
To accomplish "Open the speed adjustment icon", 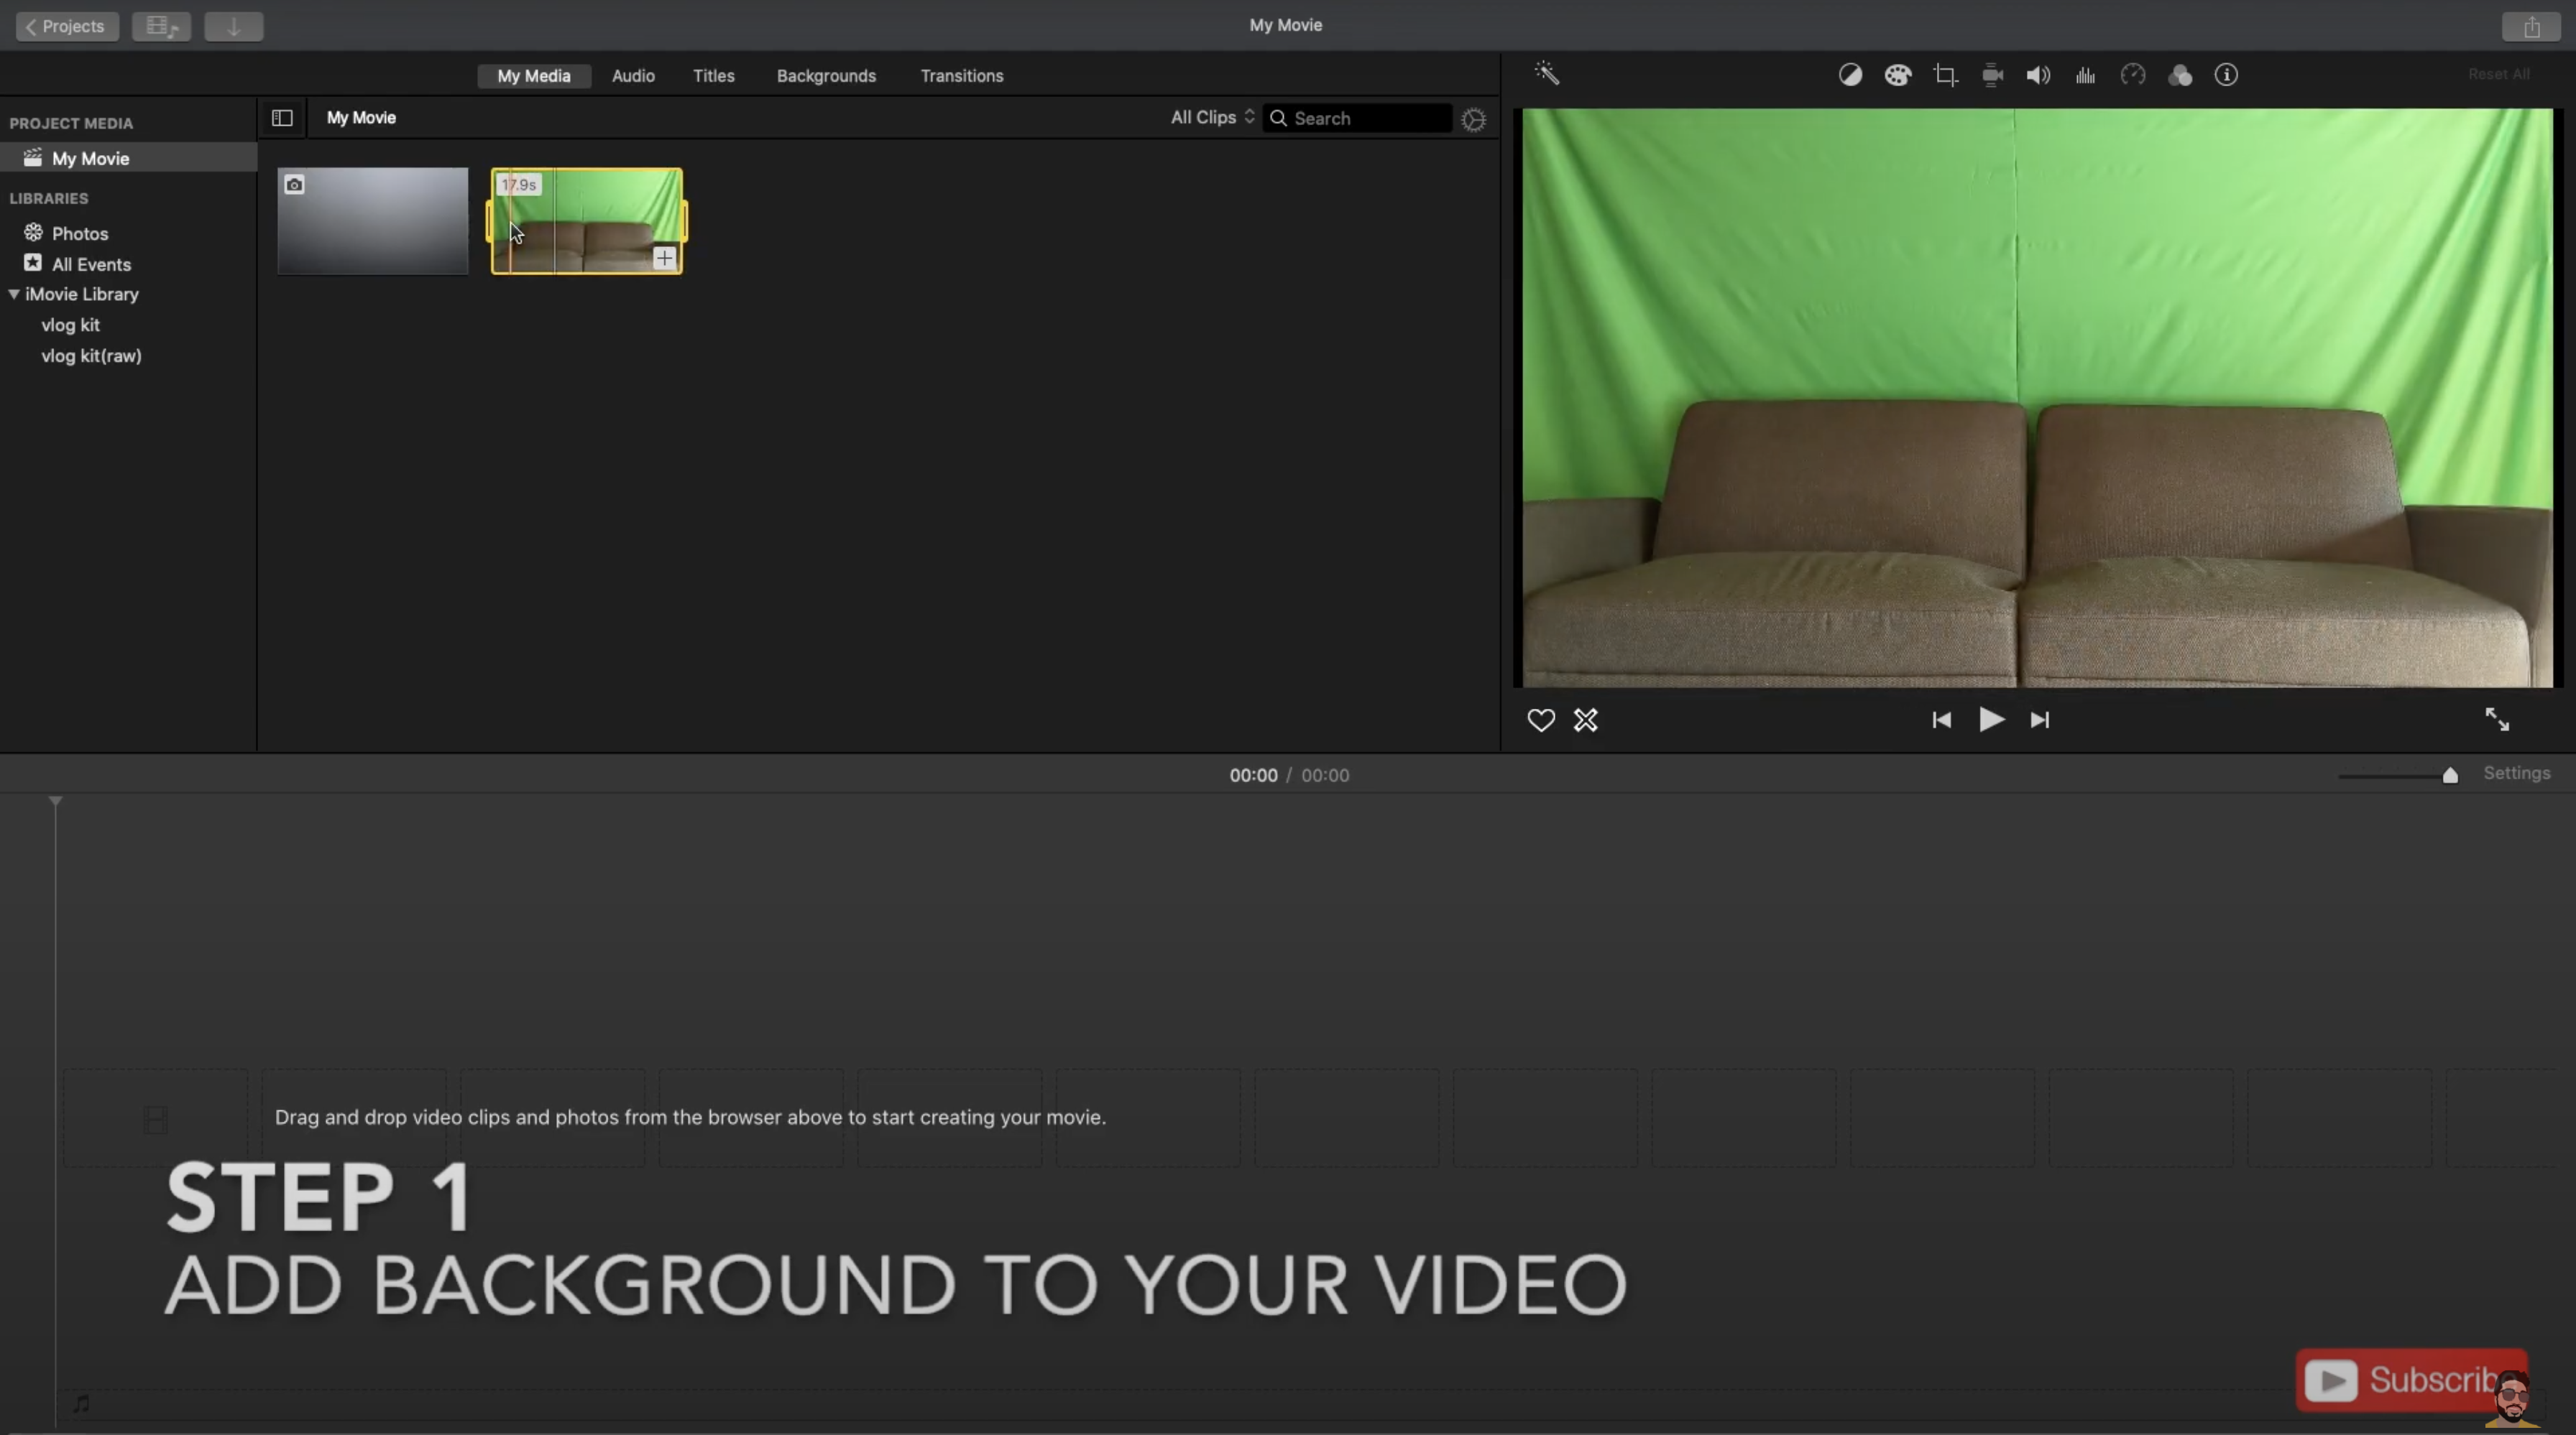I will [x=2133, y=75].
